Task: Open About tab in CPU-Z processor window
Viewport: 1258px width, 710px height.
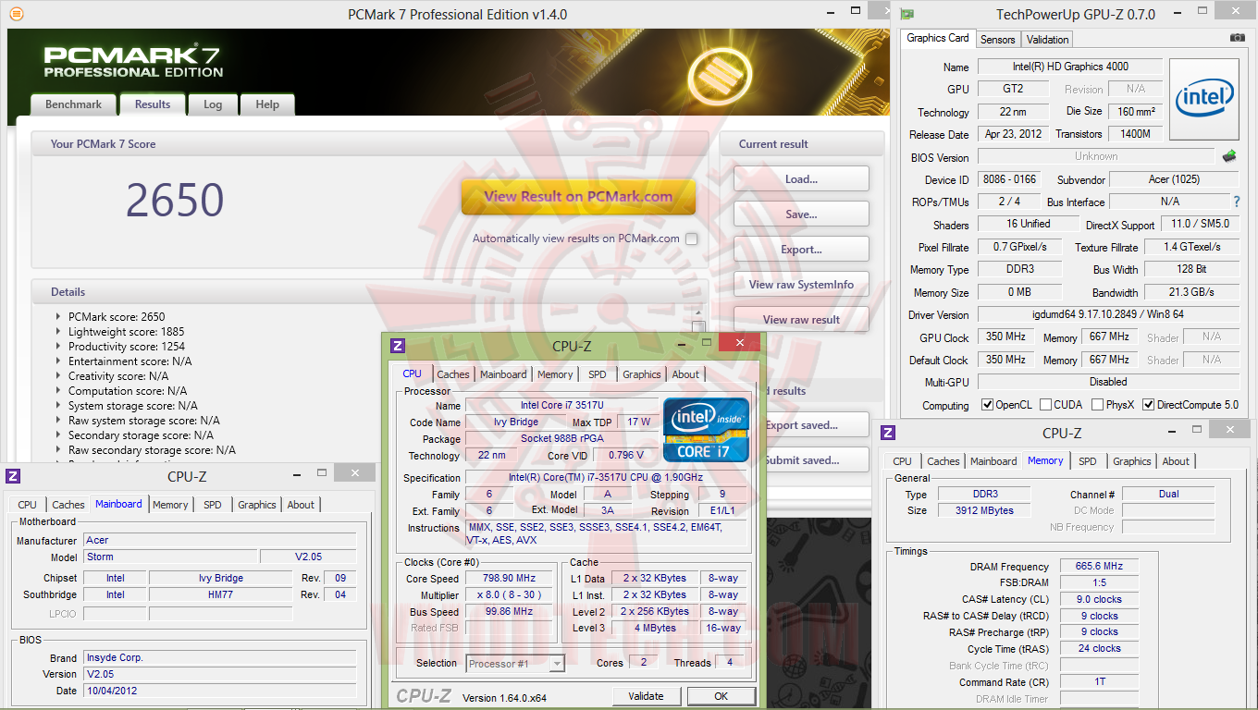Action: tap(685, 374)
